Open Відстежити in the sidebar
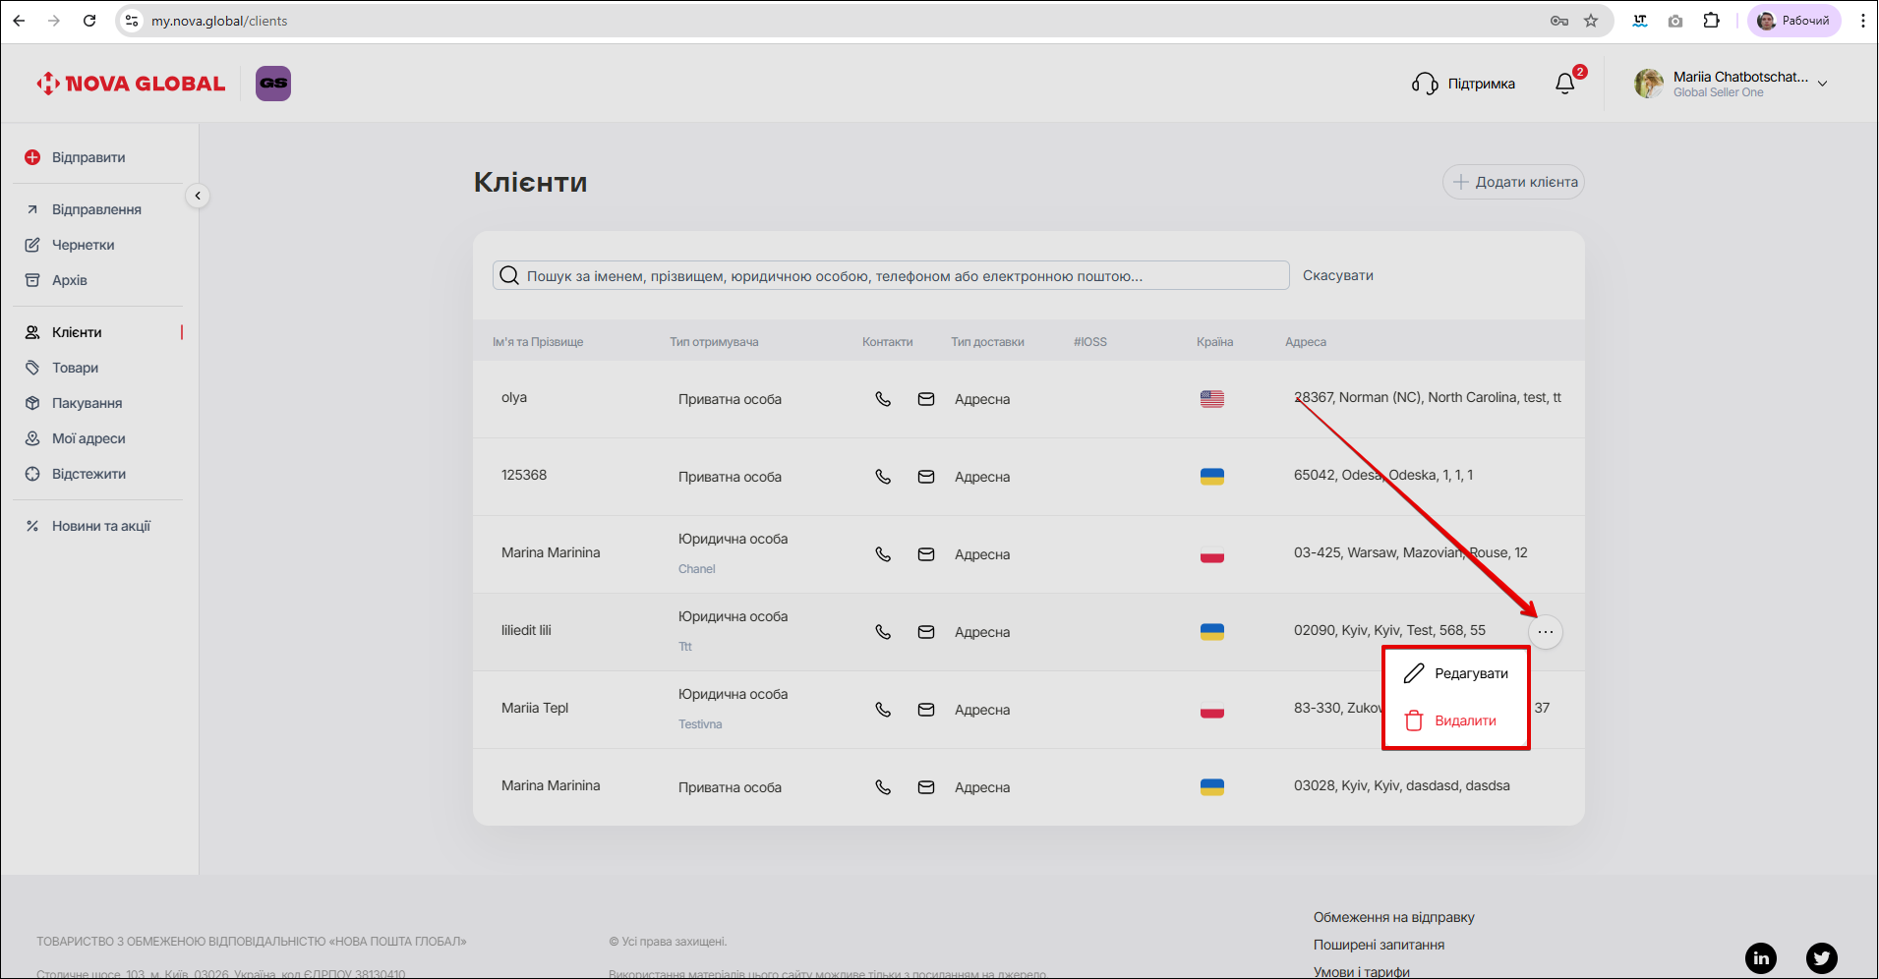Screen dimensions: 1879x979 click(88, 474)
